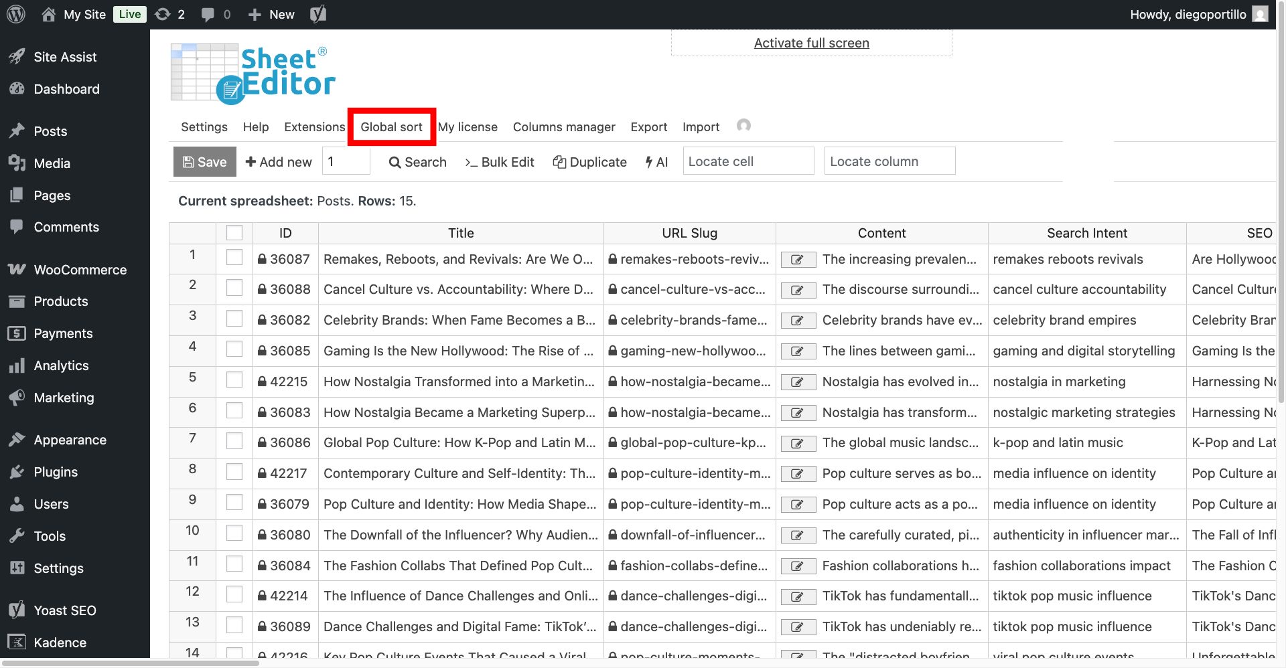Click the Activate full screen link
This screenshot has width=1286, height=668.
pos(811,42)
